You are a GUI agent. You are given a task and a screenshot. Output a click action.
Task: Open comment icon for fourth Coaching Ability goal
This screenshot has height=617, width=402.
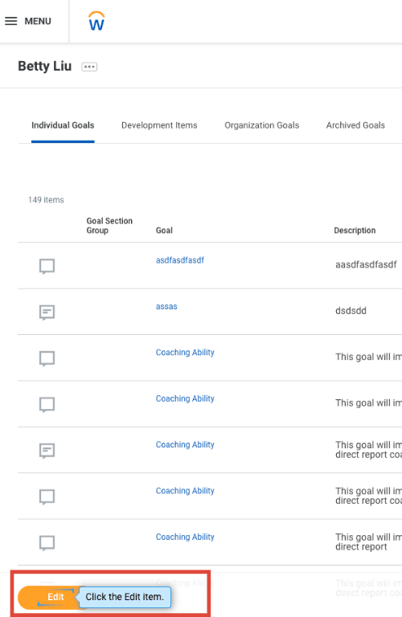tap(47, 496)
